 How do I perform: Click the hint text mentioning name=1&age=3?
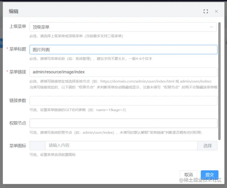78,110
